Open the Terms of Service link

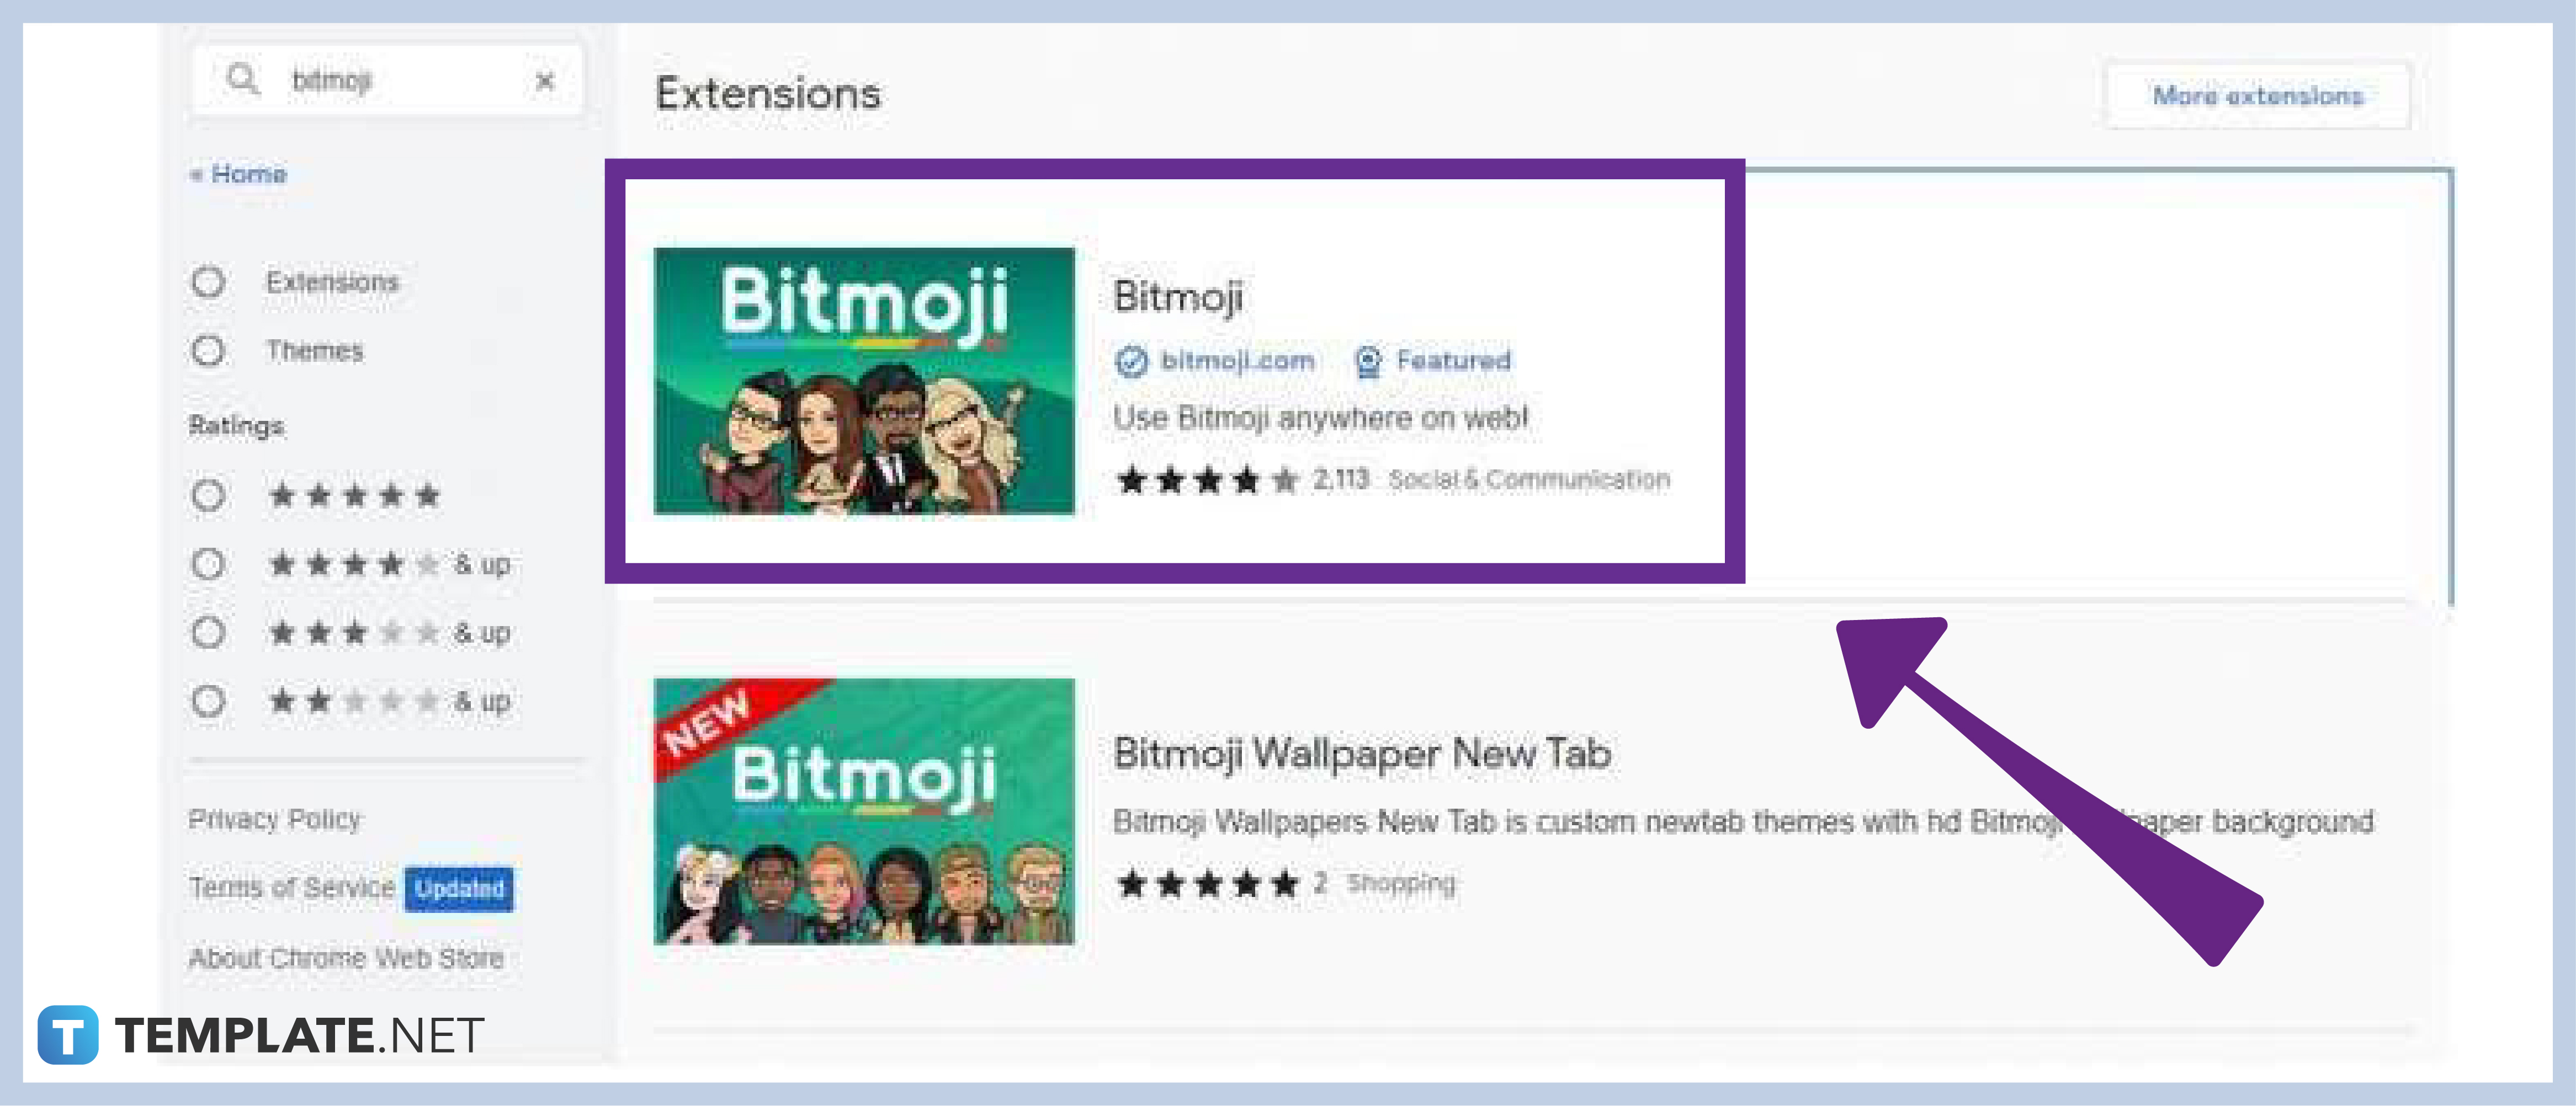(291, 887)
